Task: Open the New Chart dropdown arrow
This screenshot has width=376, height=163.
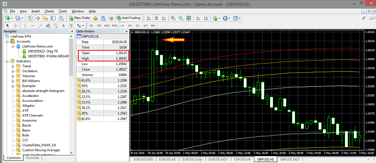Action: point(12,18)
